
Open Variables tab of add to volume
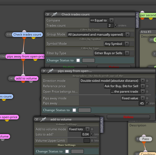(x=102, y=125)
